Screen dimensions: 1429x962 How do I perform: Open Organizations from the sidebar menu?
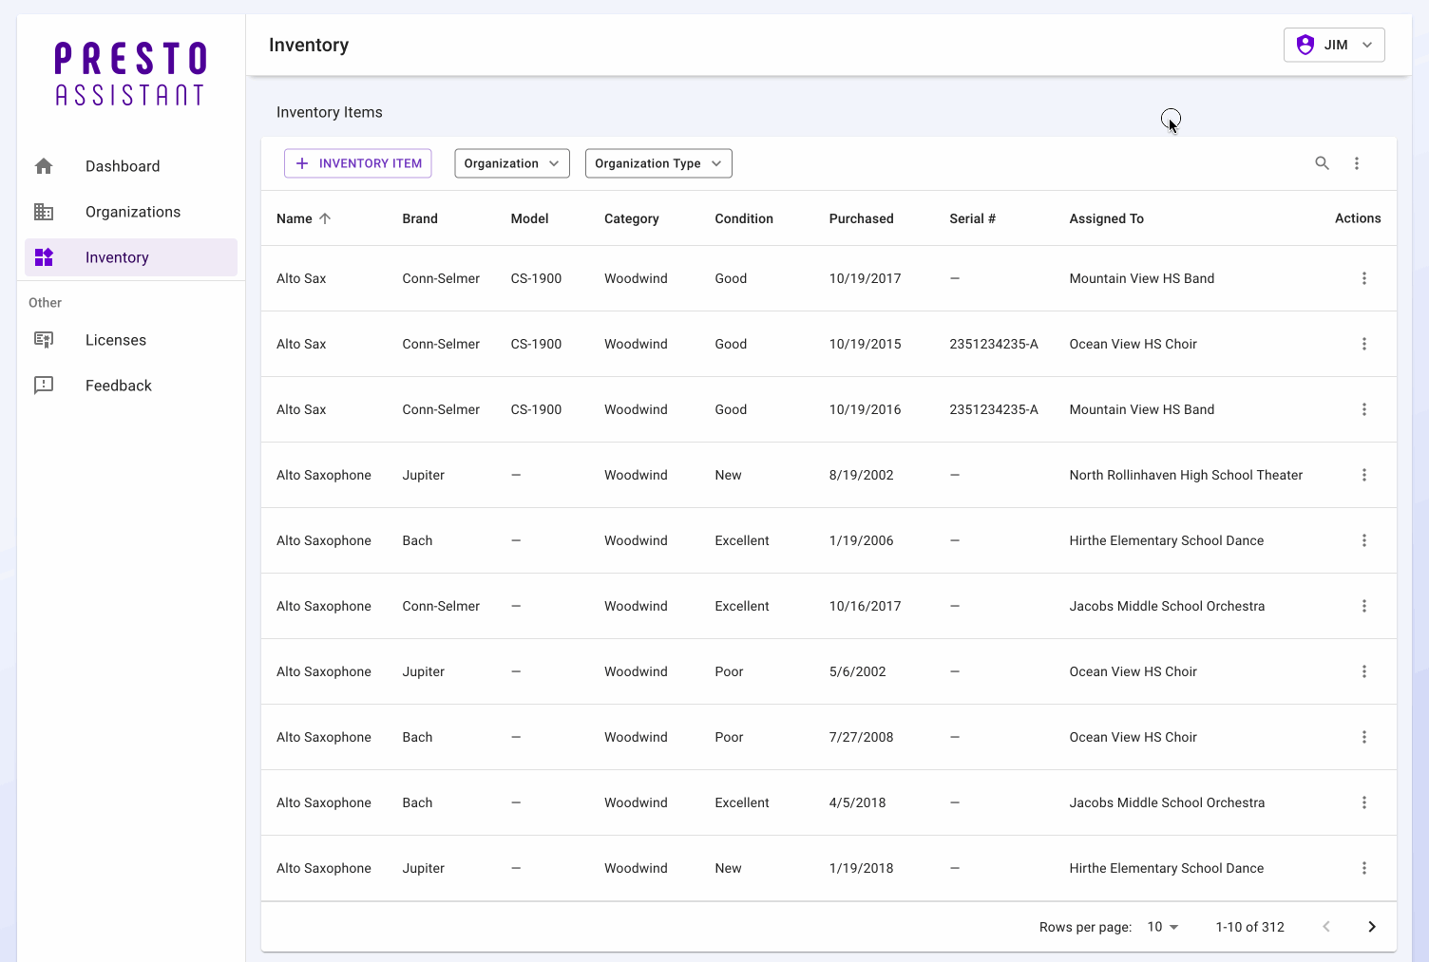pyautogui.click(x=132, y=212)
